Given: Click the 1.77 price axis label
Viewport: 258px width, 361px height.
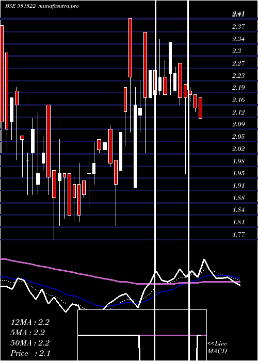Looking at the screenshot, I should [x=238, y=235].
